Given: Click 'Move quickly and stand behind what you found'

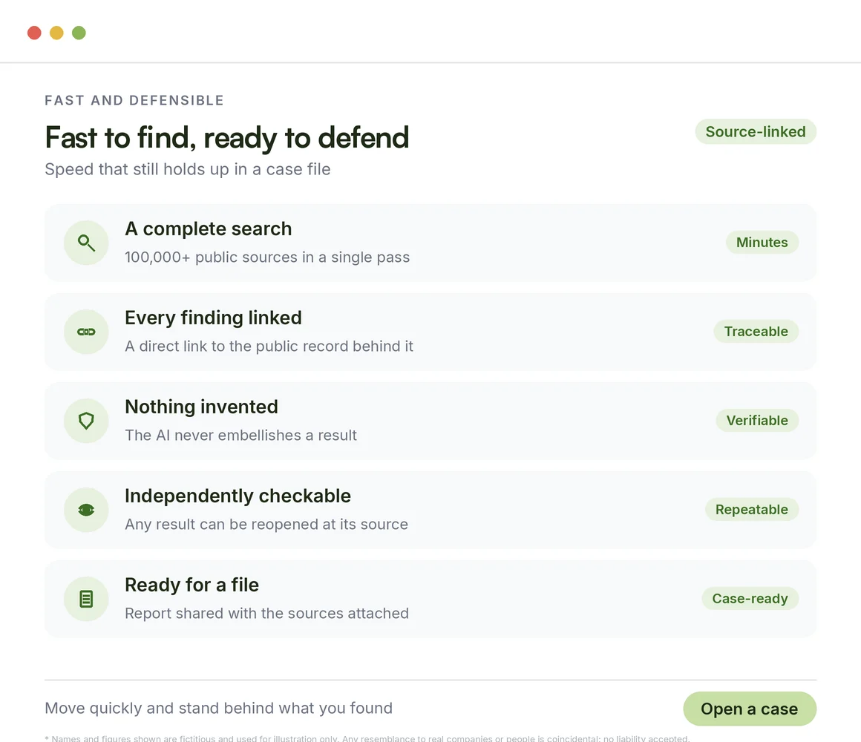Looking at the screenshot, I should (x=218, y=708).
